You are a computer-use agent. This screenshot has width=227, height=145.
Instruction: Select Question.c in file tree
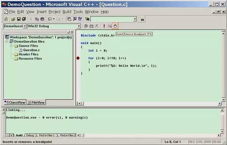[x=32, y=50]
